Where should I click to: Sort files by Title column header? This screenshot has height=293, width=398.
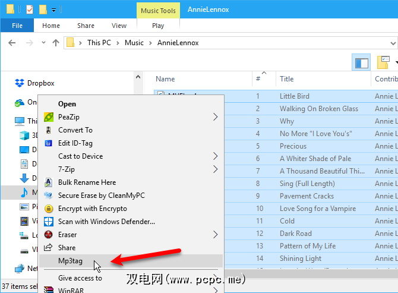[287, 79]
